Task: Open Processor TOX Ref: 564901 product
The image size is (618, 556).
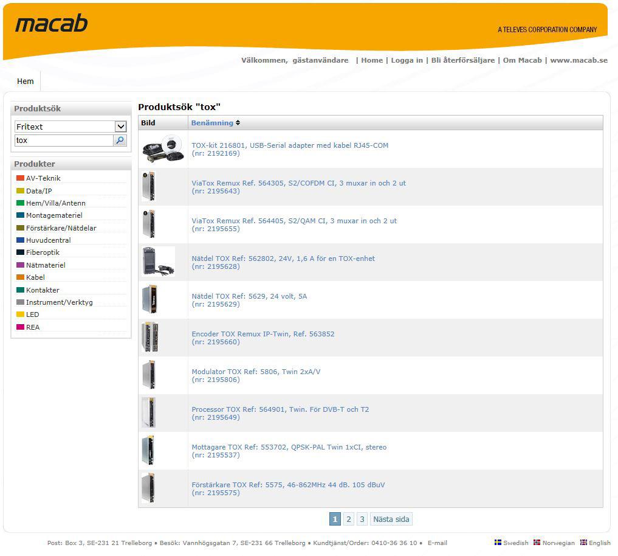Action: point(280,409)
